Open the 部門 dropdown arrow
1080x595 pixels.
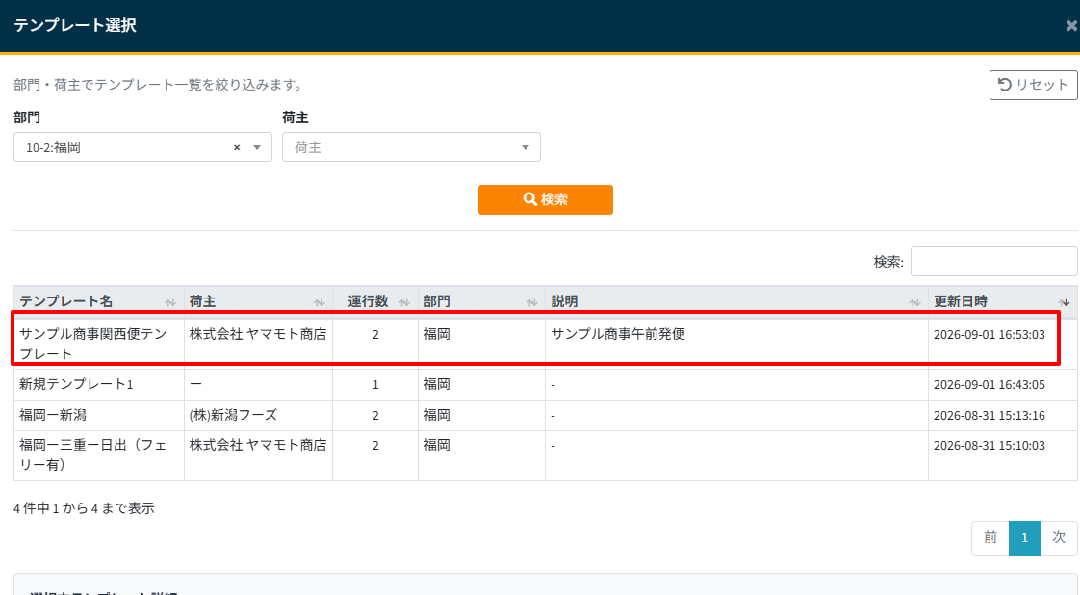257,147
